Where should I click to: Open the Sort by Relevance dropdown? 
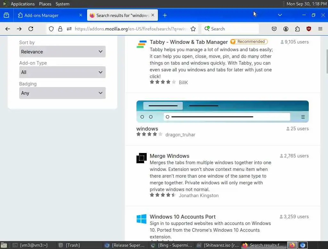(62, 52)
